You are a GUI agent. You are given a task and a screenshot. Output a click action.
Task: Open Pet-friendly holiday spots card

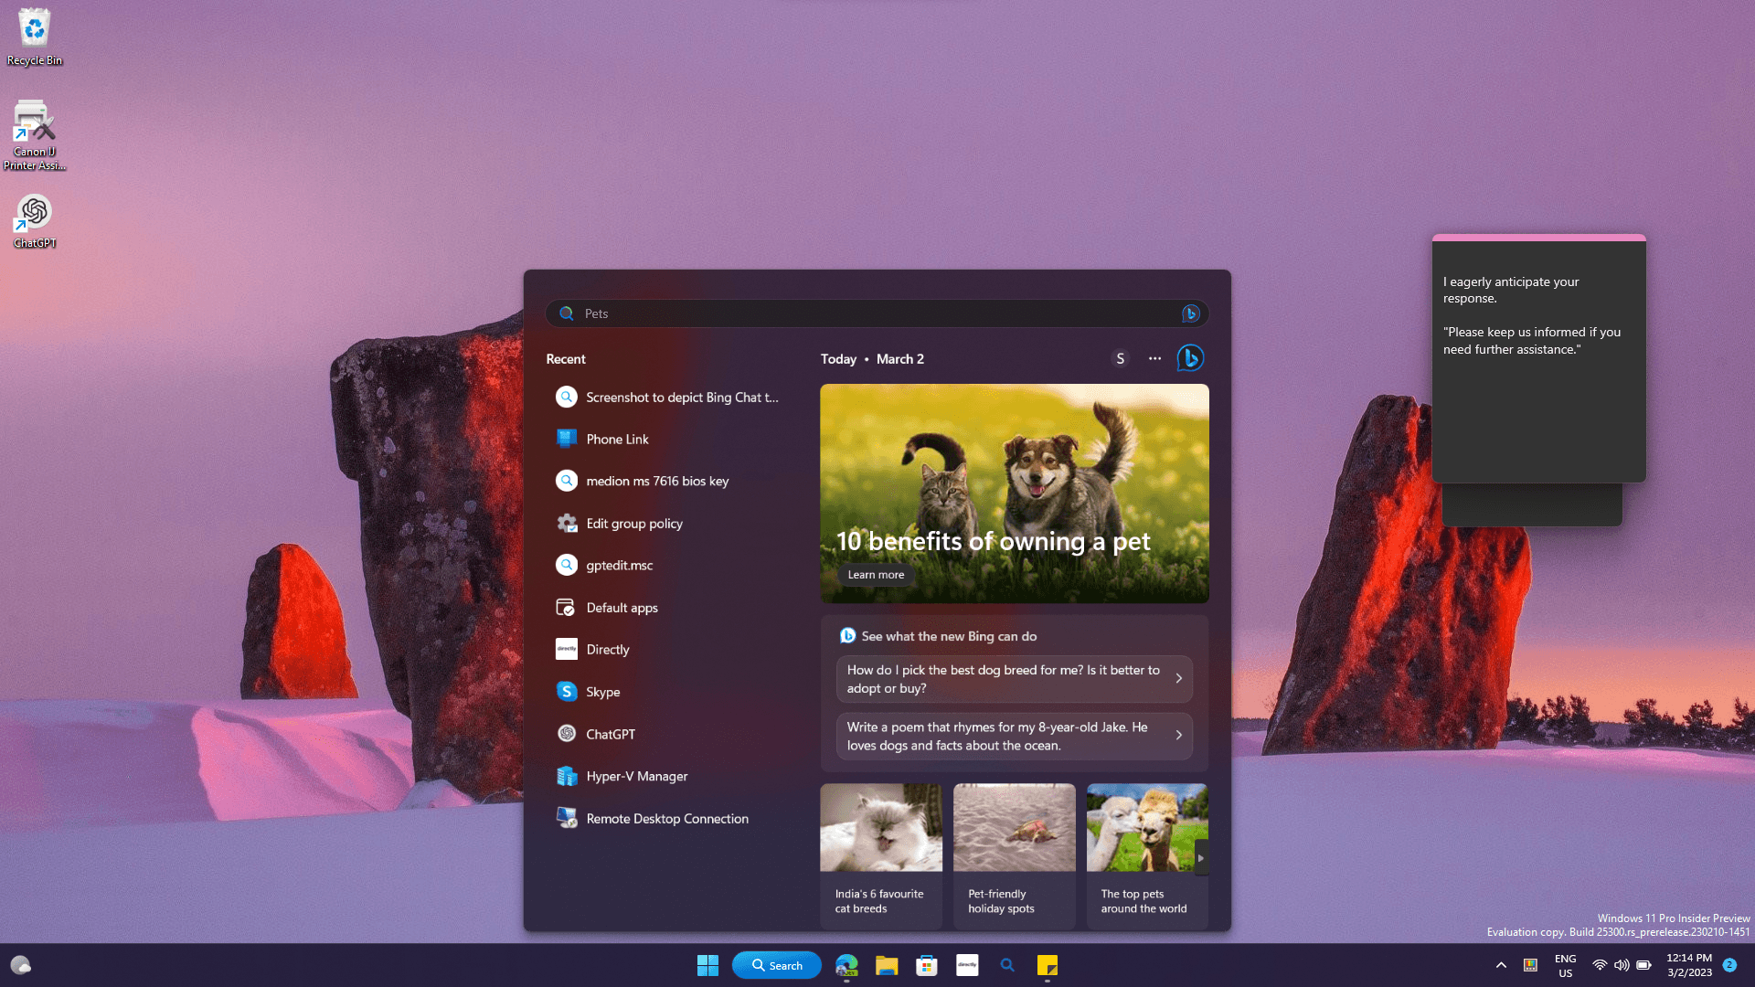click(1015, 856)
